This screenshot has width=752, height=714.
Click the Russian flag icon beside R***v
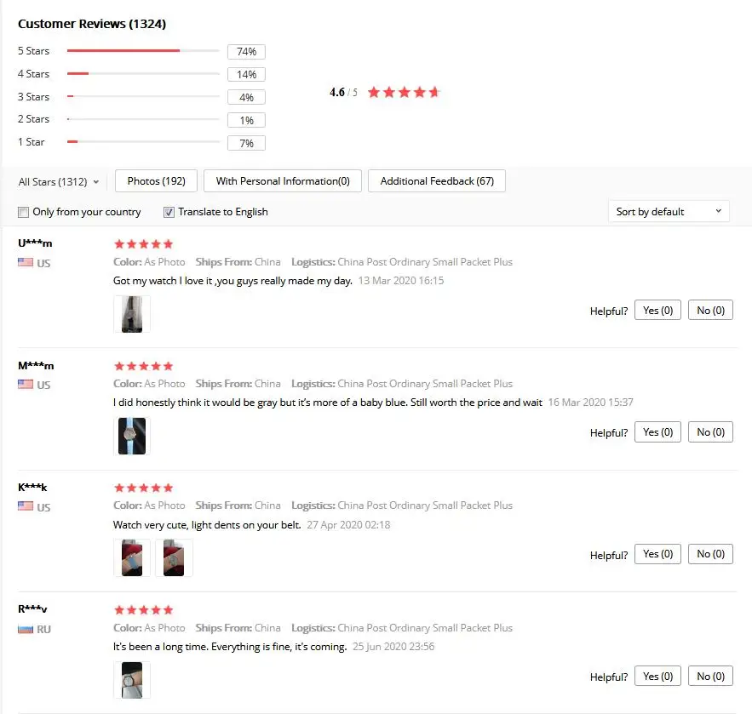coord(26,629)
